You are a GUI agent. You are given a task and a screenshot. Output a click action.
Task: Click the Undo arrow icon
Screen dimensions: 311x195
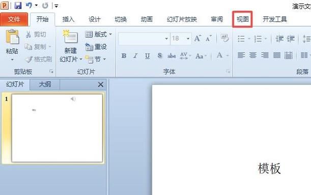[x=29, y=6]
